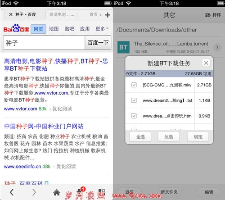Close the 种子 - 百度 browser tab
This screenshot has height=200, width=225.
click(11, 14)
